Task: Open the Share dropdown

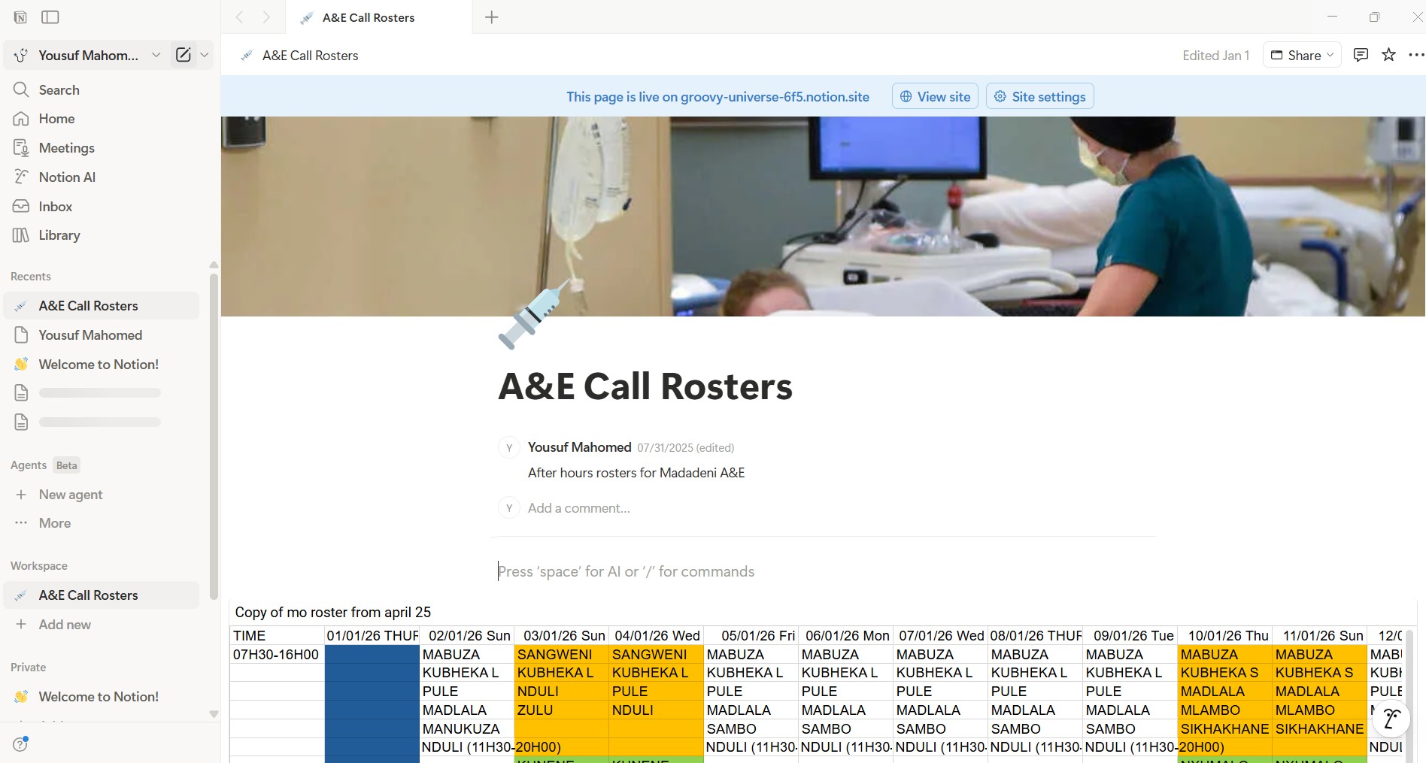Action: tap(1302, 54)
